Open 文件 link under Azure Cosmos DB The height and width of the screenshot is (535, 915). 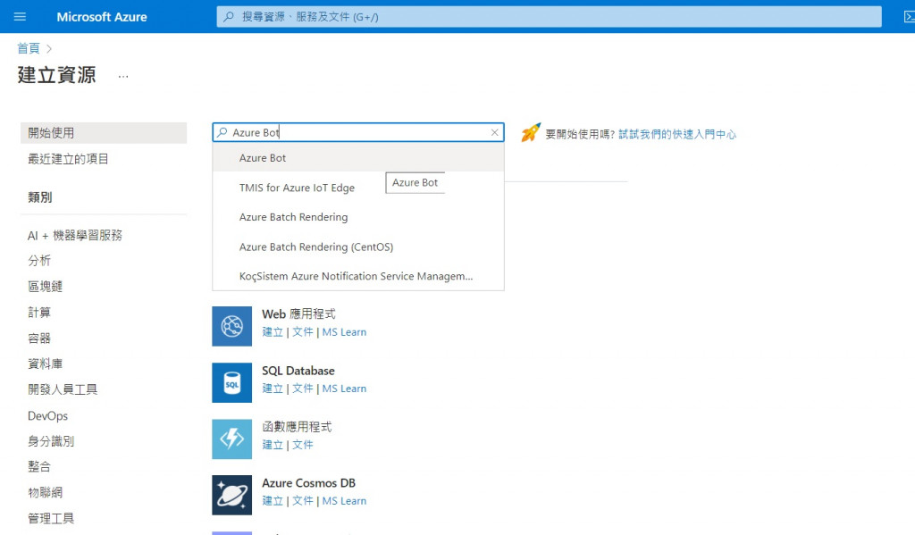pos(302,500)
